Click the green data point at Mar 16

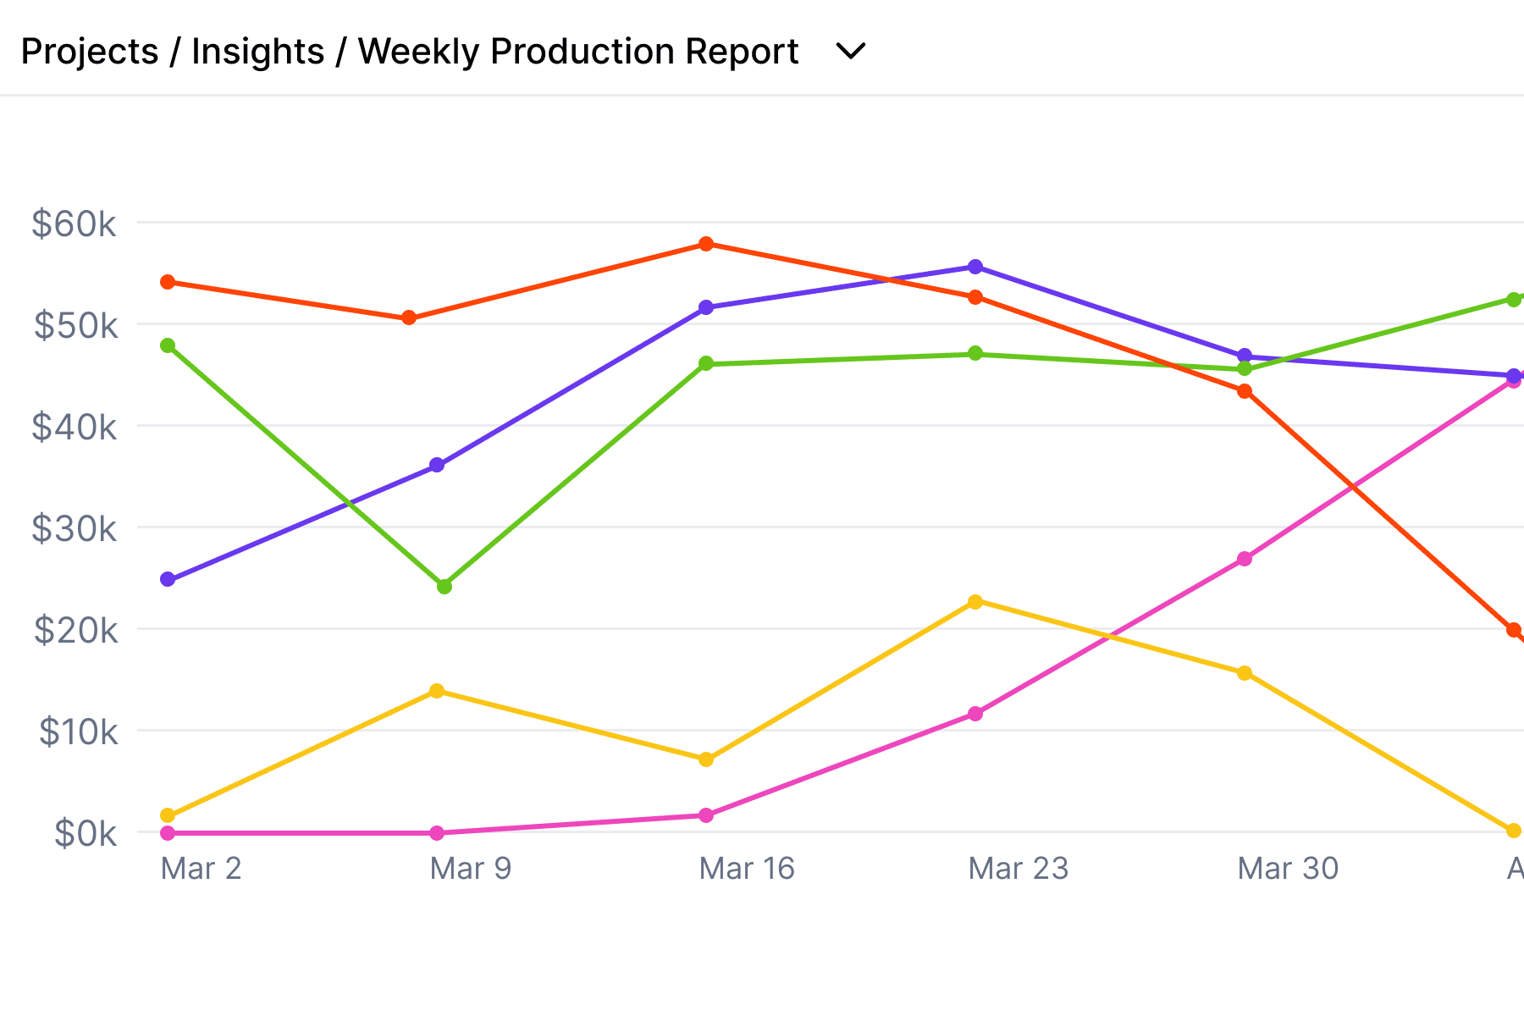tap(706, 364)
